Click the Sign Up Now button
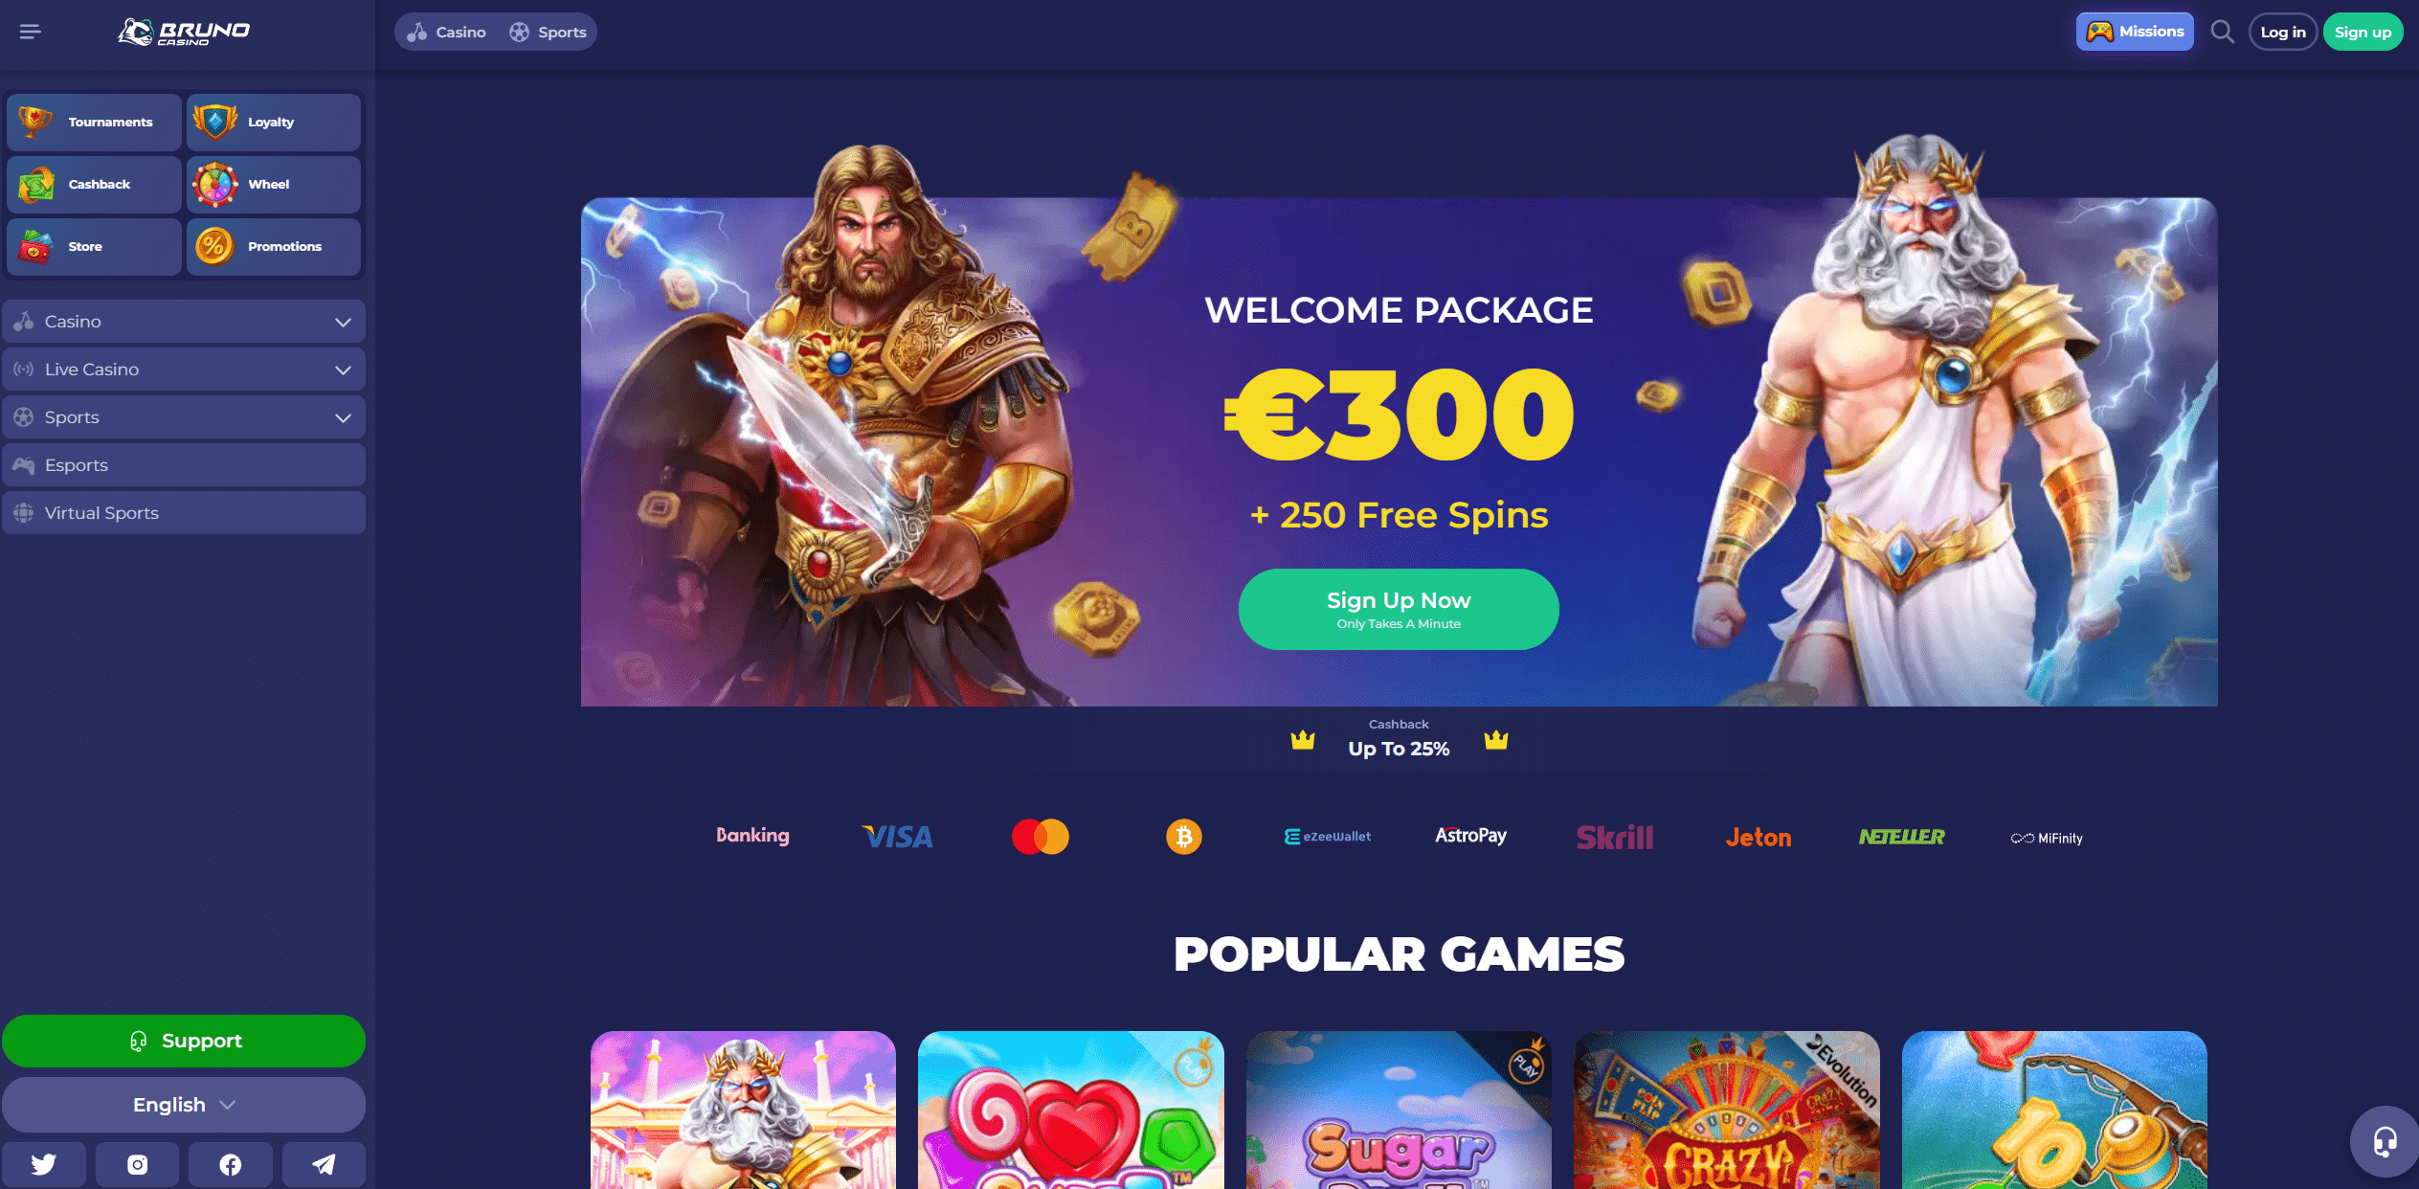The height and width of the screenshot is (1189, 2419). [x=1399, y=610]
